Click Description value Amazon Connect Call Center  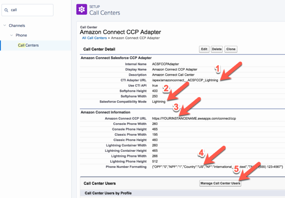173,75
